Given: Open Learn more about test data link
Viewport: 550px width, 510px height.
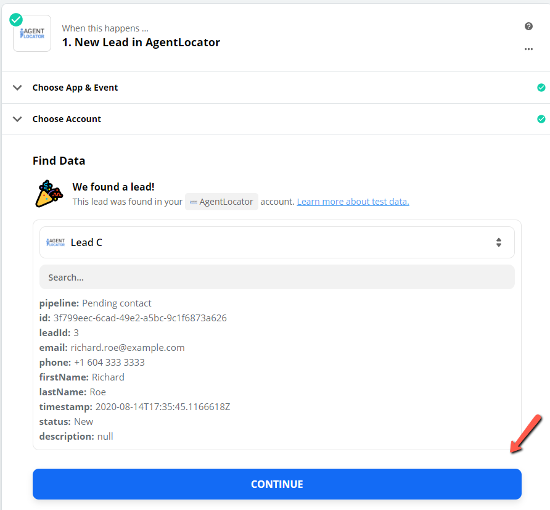Looking at the screenshot, I should pos(353,202).
